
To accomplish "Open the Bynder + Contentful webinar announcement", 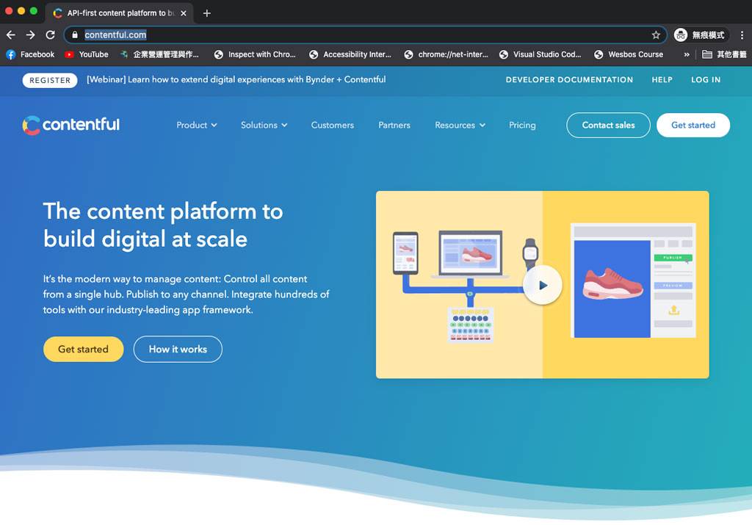I will [236, 79].
